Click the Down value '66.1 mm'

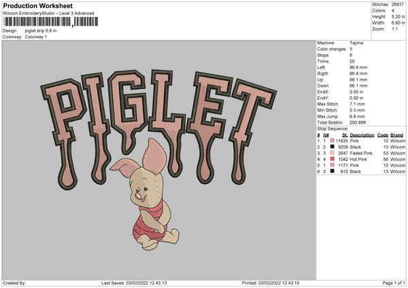[358, 86]
